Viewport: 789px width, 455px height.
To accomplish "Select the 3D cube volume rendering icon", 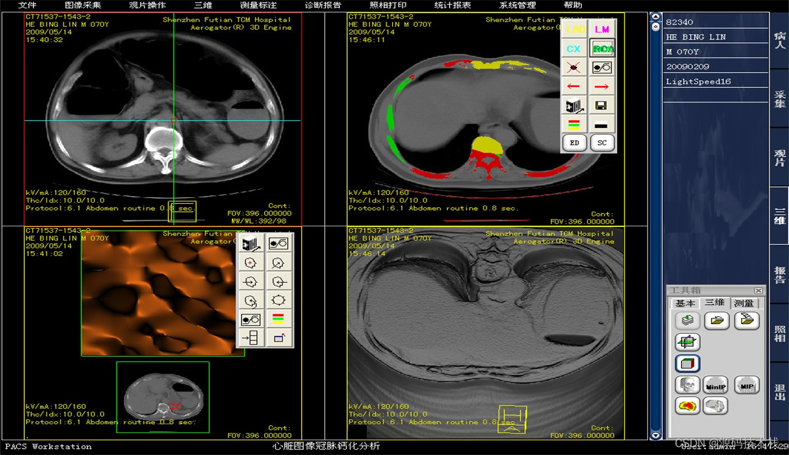I will pos(686,363).
